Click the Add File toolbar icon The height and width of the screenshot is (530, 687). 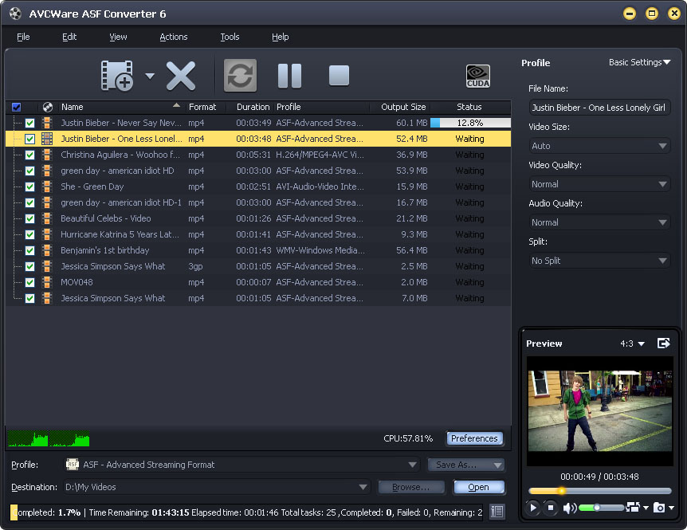click(x=118, y=76)
